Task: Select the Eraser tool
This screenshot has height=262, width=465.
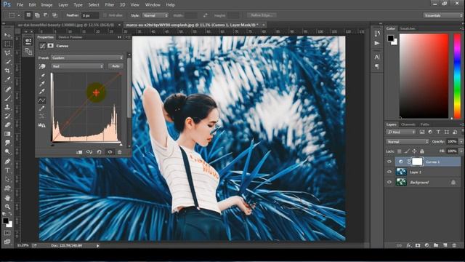Action: tap(7, 124)
